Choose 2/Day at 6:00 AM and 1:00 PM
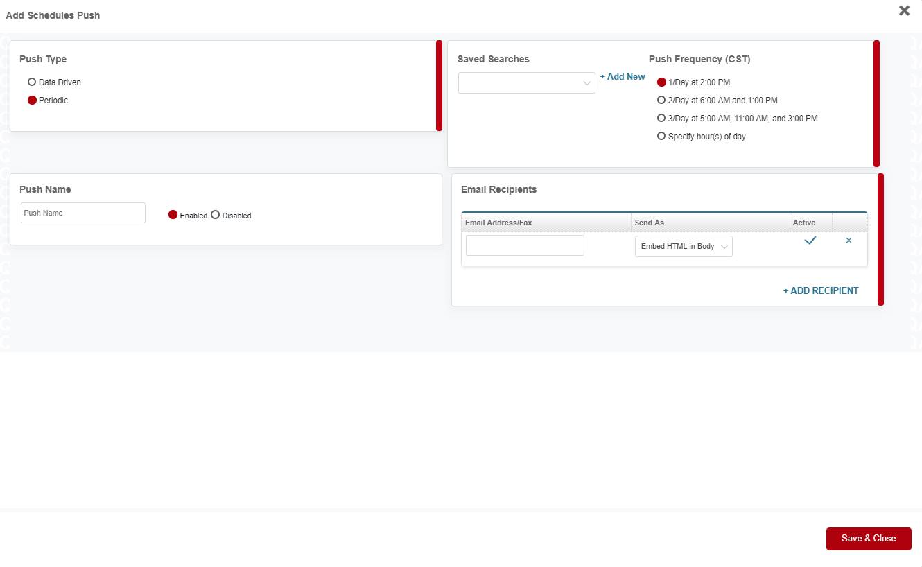The image size is (922, 567). (661, 101)
